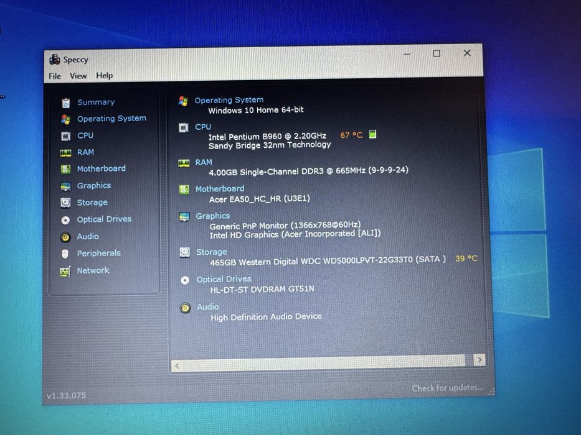Open Storage heading link in summary

coord(211,252)
